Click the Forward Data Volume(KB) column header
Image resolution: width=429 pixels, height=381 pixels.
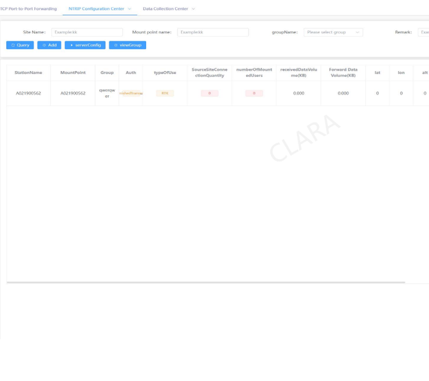pyautogui.click(x=343, y=72)
